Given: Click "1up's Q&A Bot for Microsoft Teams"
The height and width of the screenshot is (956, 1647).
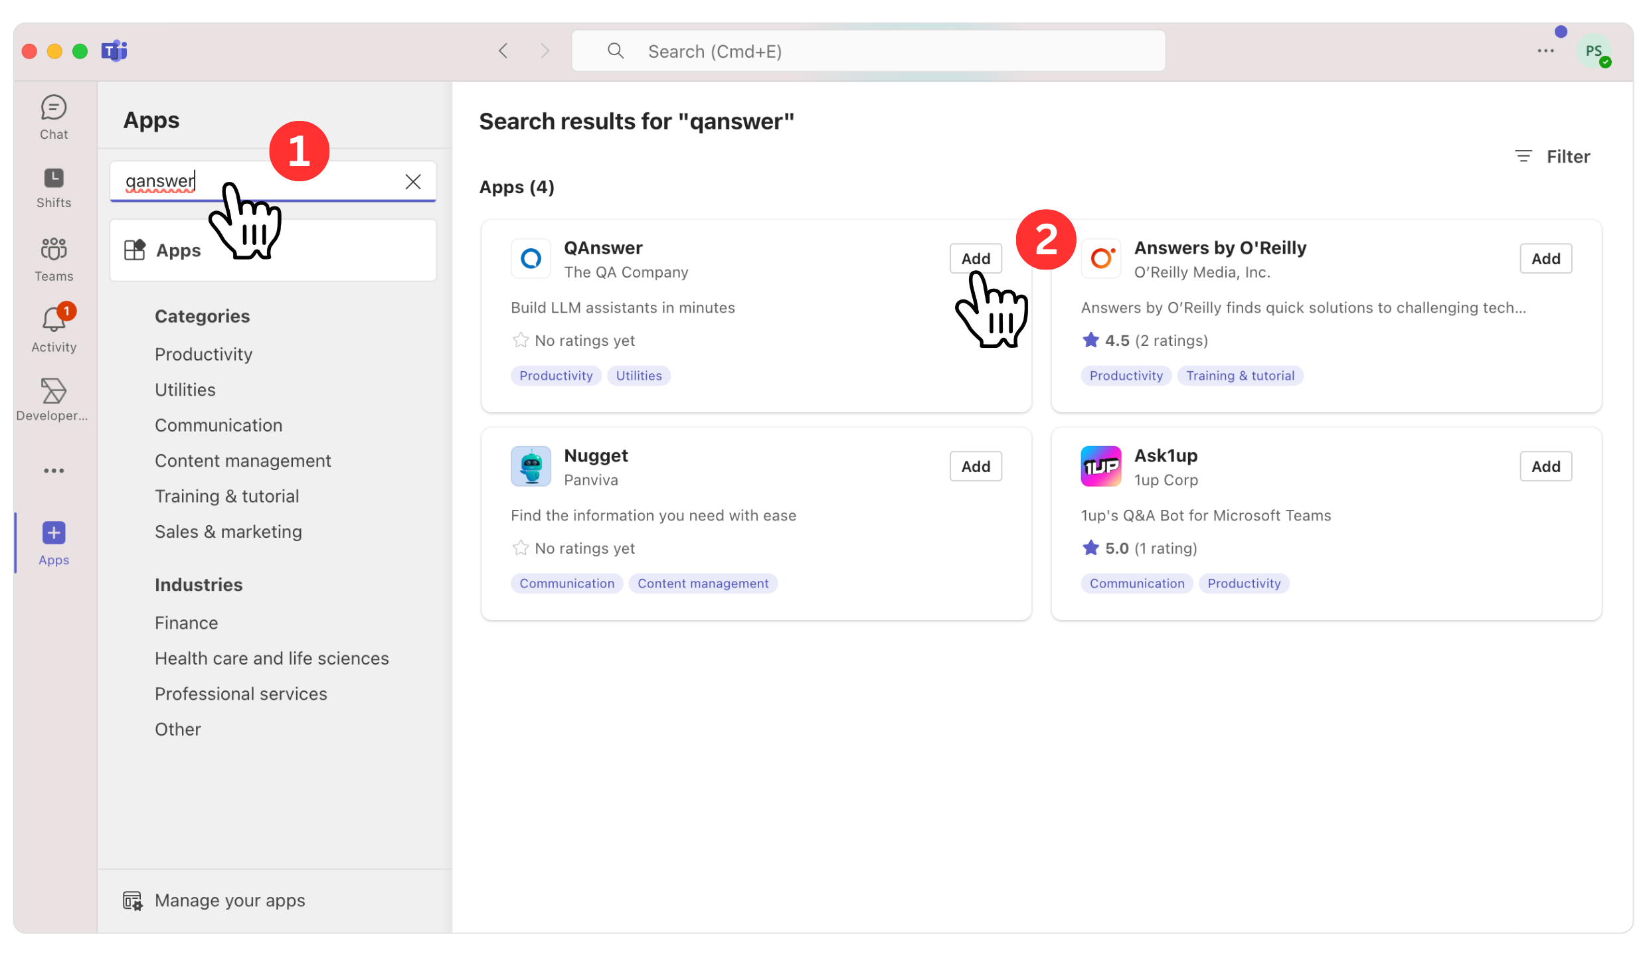Looking at the screenshot, I should [x=1206, y=516].
